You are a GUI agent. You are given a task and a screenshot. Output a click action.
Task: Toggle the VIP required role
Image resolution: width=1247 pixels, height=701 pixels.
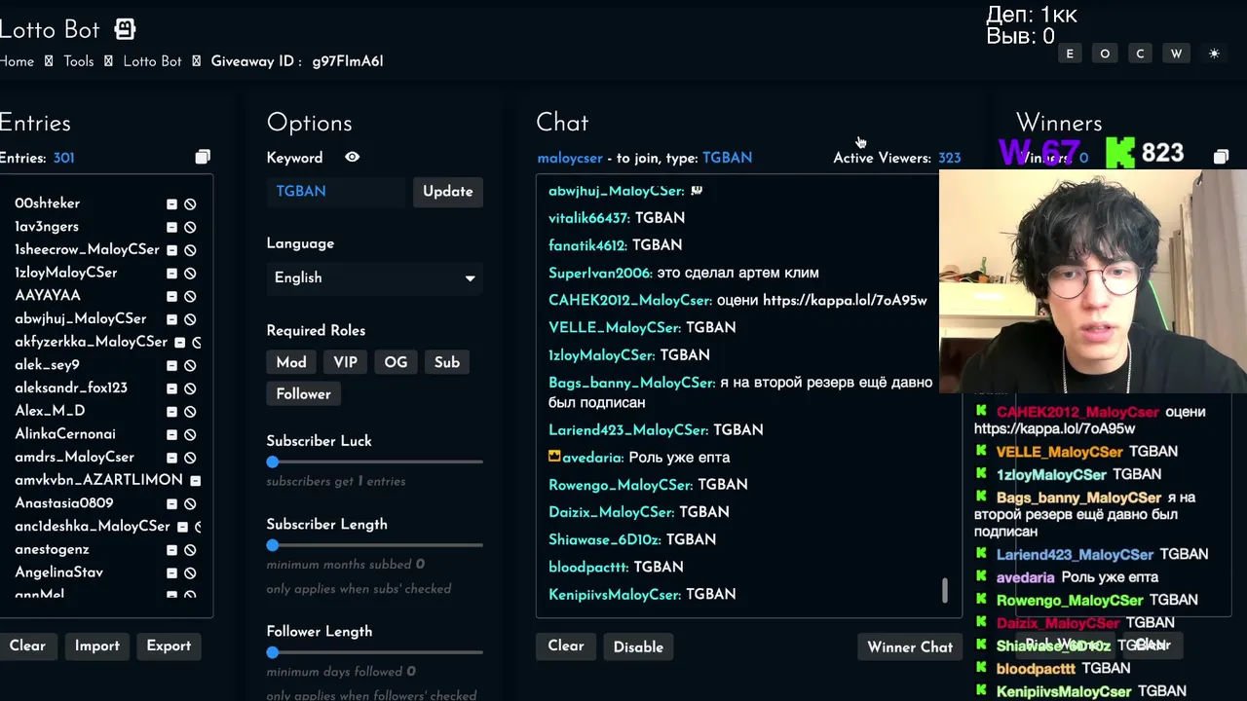click(345, 362)
